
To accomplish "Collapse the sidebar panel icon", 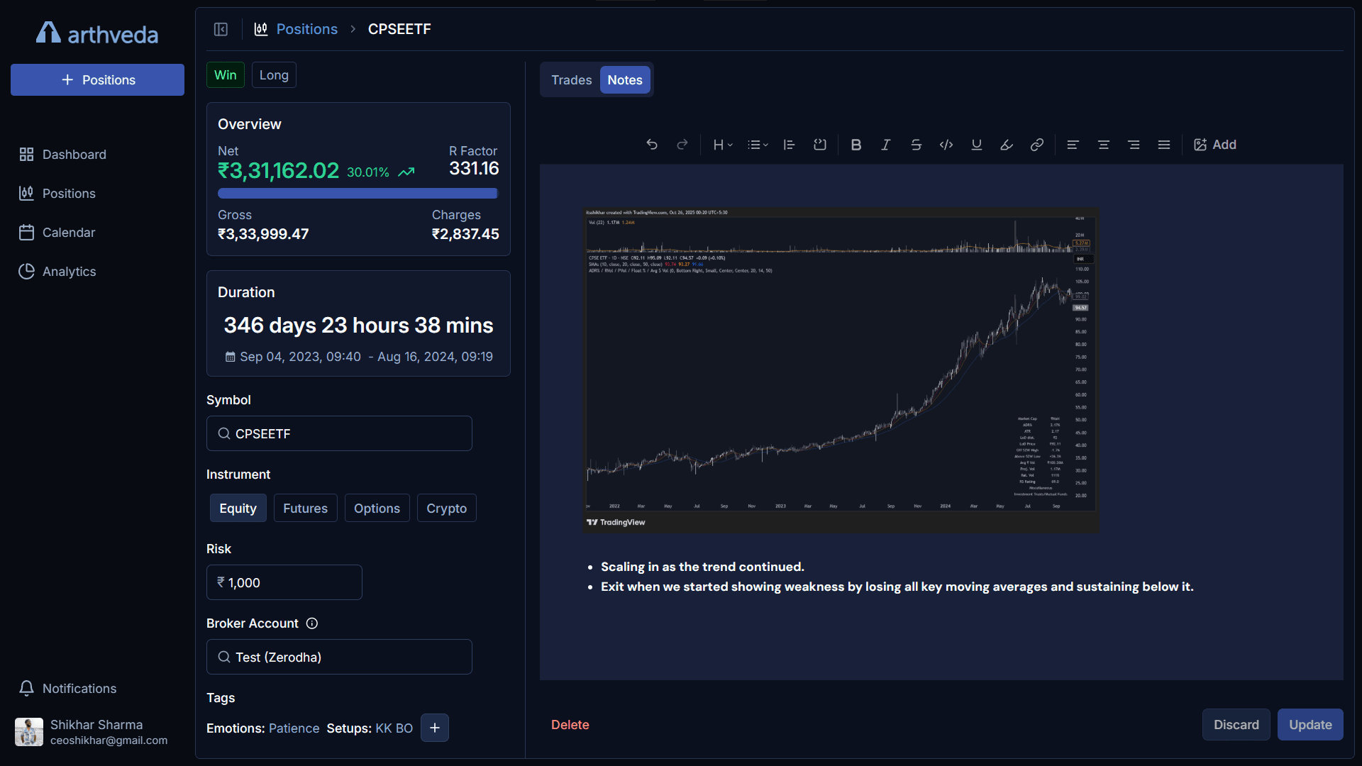I will [221, 29].
